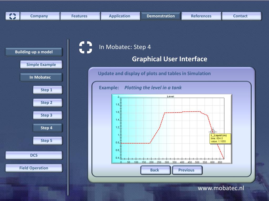Viewport: 269px width, 201px height.
Task: Click the x-axis label 300
Action: point(167,162)
